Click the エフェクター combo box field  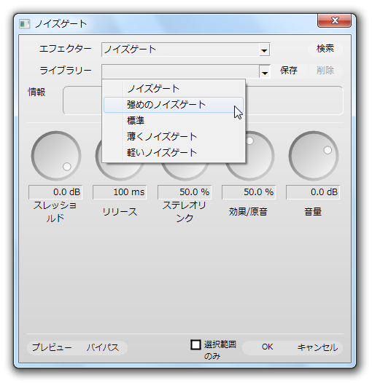coord(185,50)
